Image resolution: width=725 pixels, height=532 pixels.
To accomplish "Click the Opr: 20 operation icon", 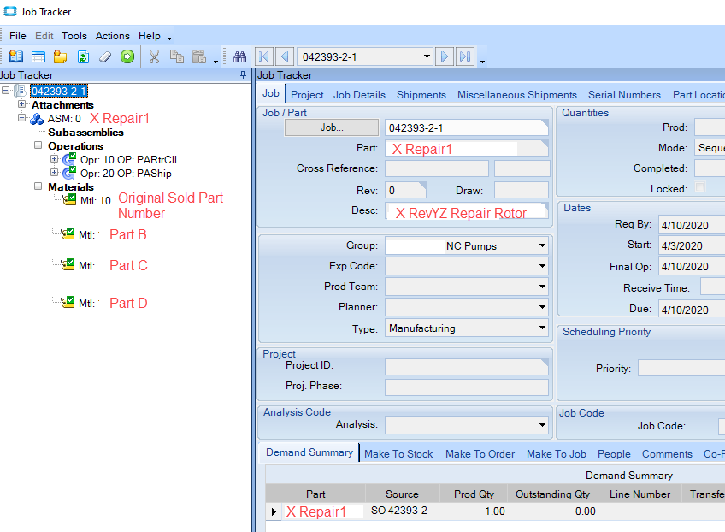I will coord(69,174).
